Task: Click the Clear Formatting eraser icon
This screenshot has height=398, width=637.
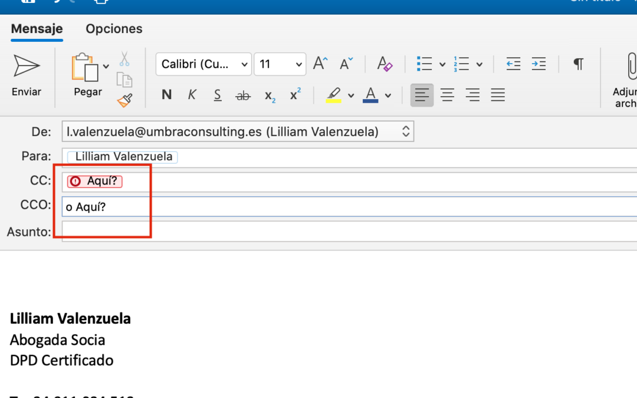Action: point(385,64)
